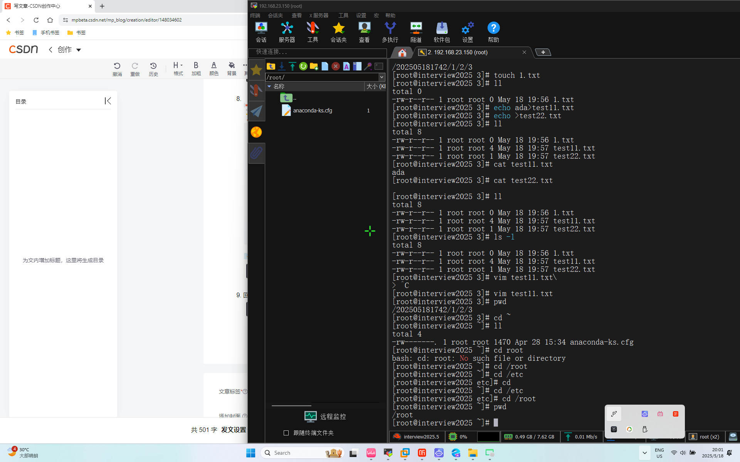Click 发文设置 publish settings button
Image resolution: width=740 pixels, height=462 pixels.
click(234, 430)
